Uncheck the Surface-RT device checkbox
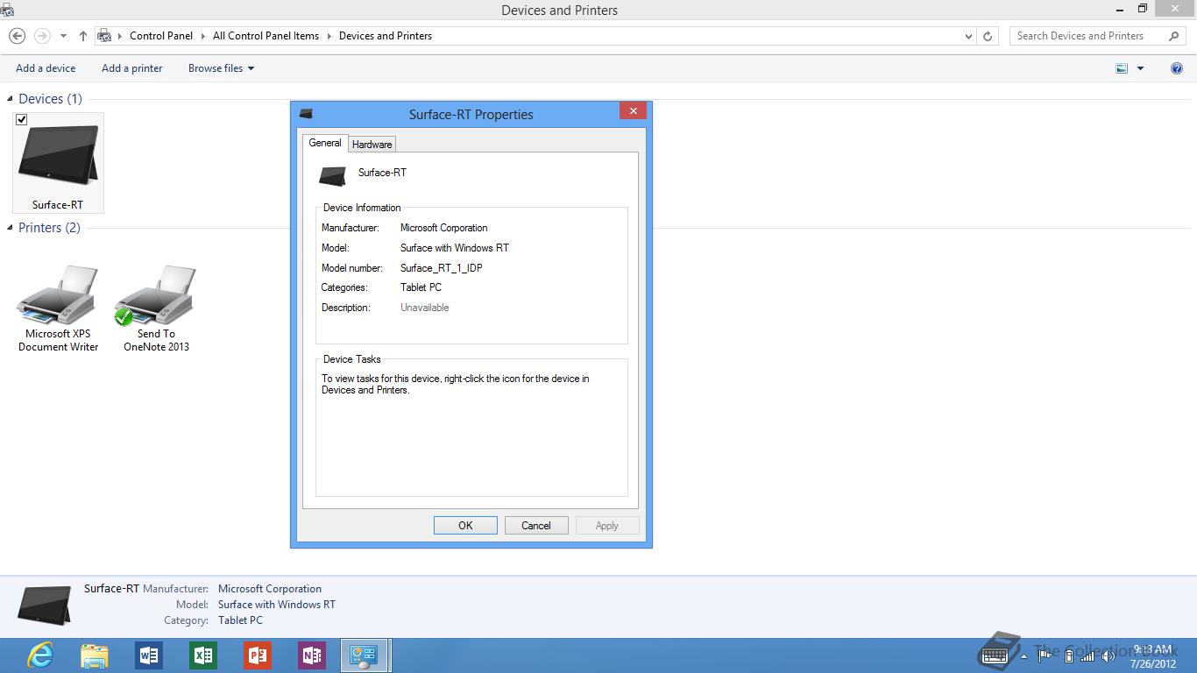1197x673 pixels. (x=22, y=119)
